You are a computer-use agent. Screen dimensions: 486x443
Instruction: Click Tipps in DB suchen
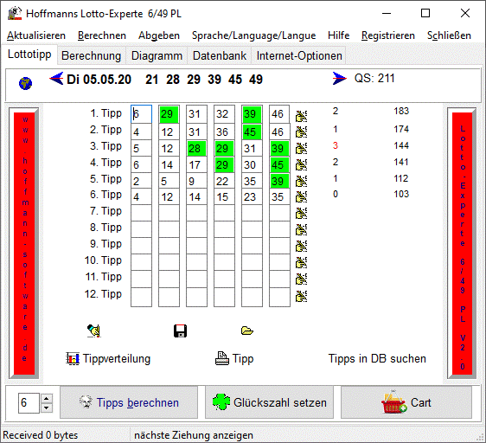(377, 358)
